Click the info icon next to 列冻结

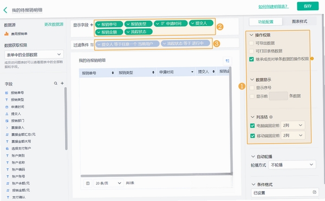[x=271, y=117]
